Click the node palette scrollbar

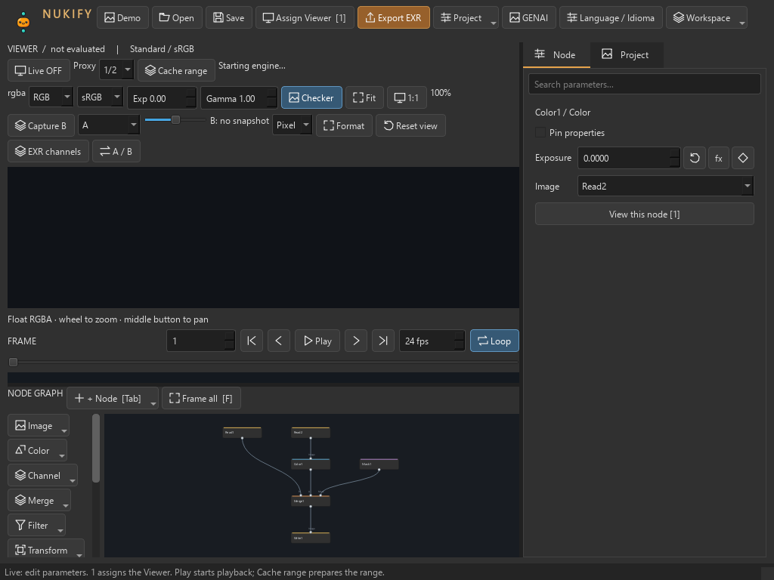click(x=96, y=448)
